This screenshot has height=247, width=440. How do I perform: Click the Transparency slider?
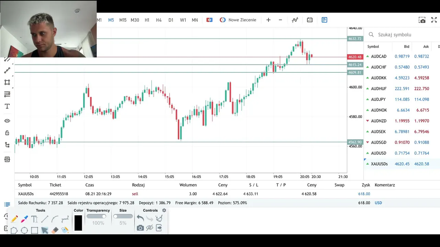pyautogui.click(x=96, y=216)
